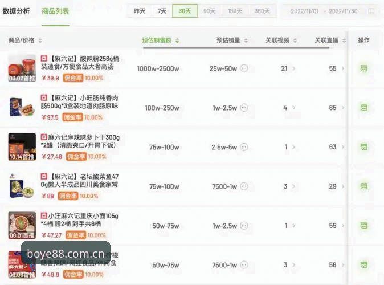The image size is (384, 285).
Task: Sort by 预估销量 column
Action: 246,40
